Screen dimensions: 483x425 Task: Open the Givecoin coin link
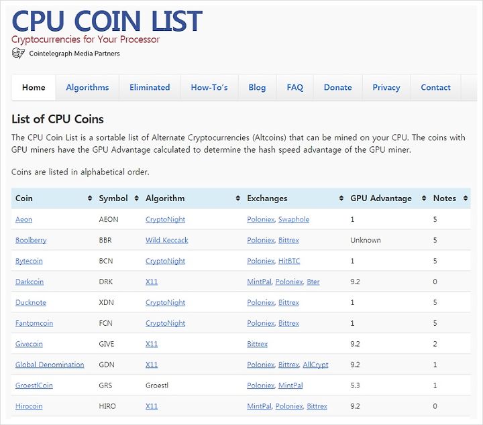click(29, 344)
